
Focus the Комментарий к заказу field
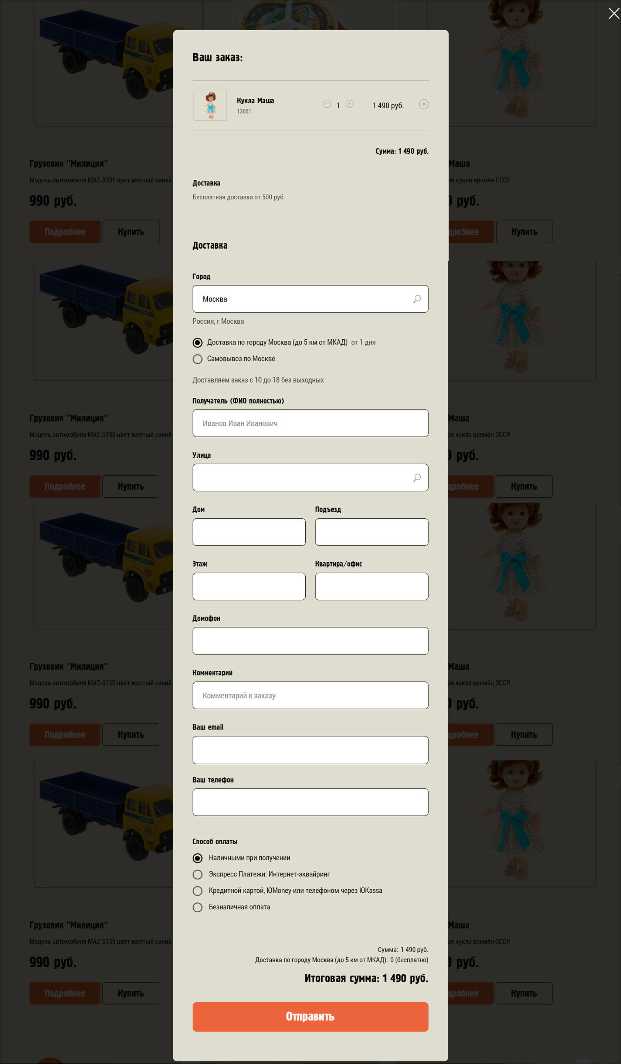[310, 696]
